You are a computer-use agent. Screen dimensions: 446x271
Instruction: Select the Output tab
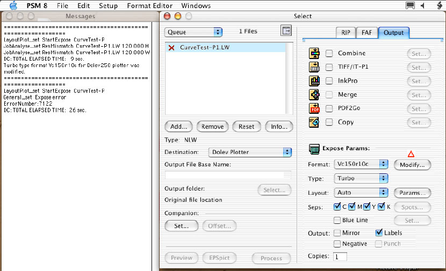394,33
